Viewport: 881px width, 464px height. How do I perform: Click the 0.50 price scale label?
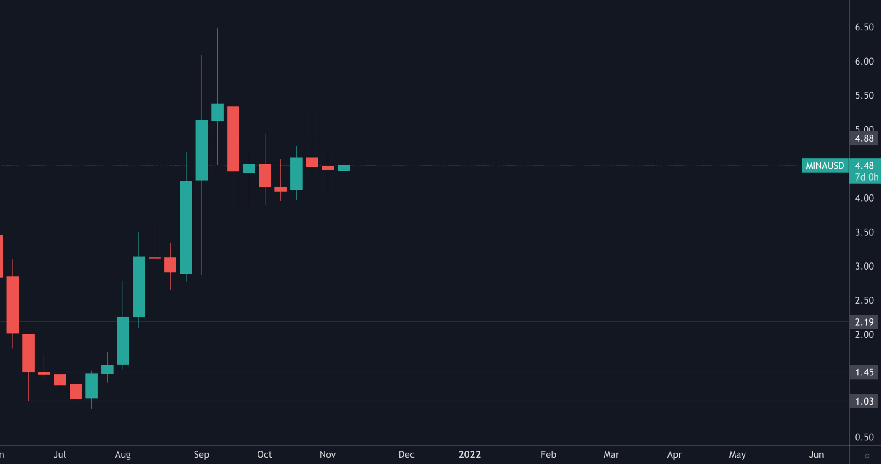click(x=864, y=437)
